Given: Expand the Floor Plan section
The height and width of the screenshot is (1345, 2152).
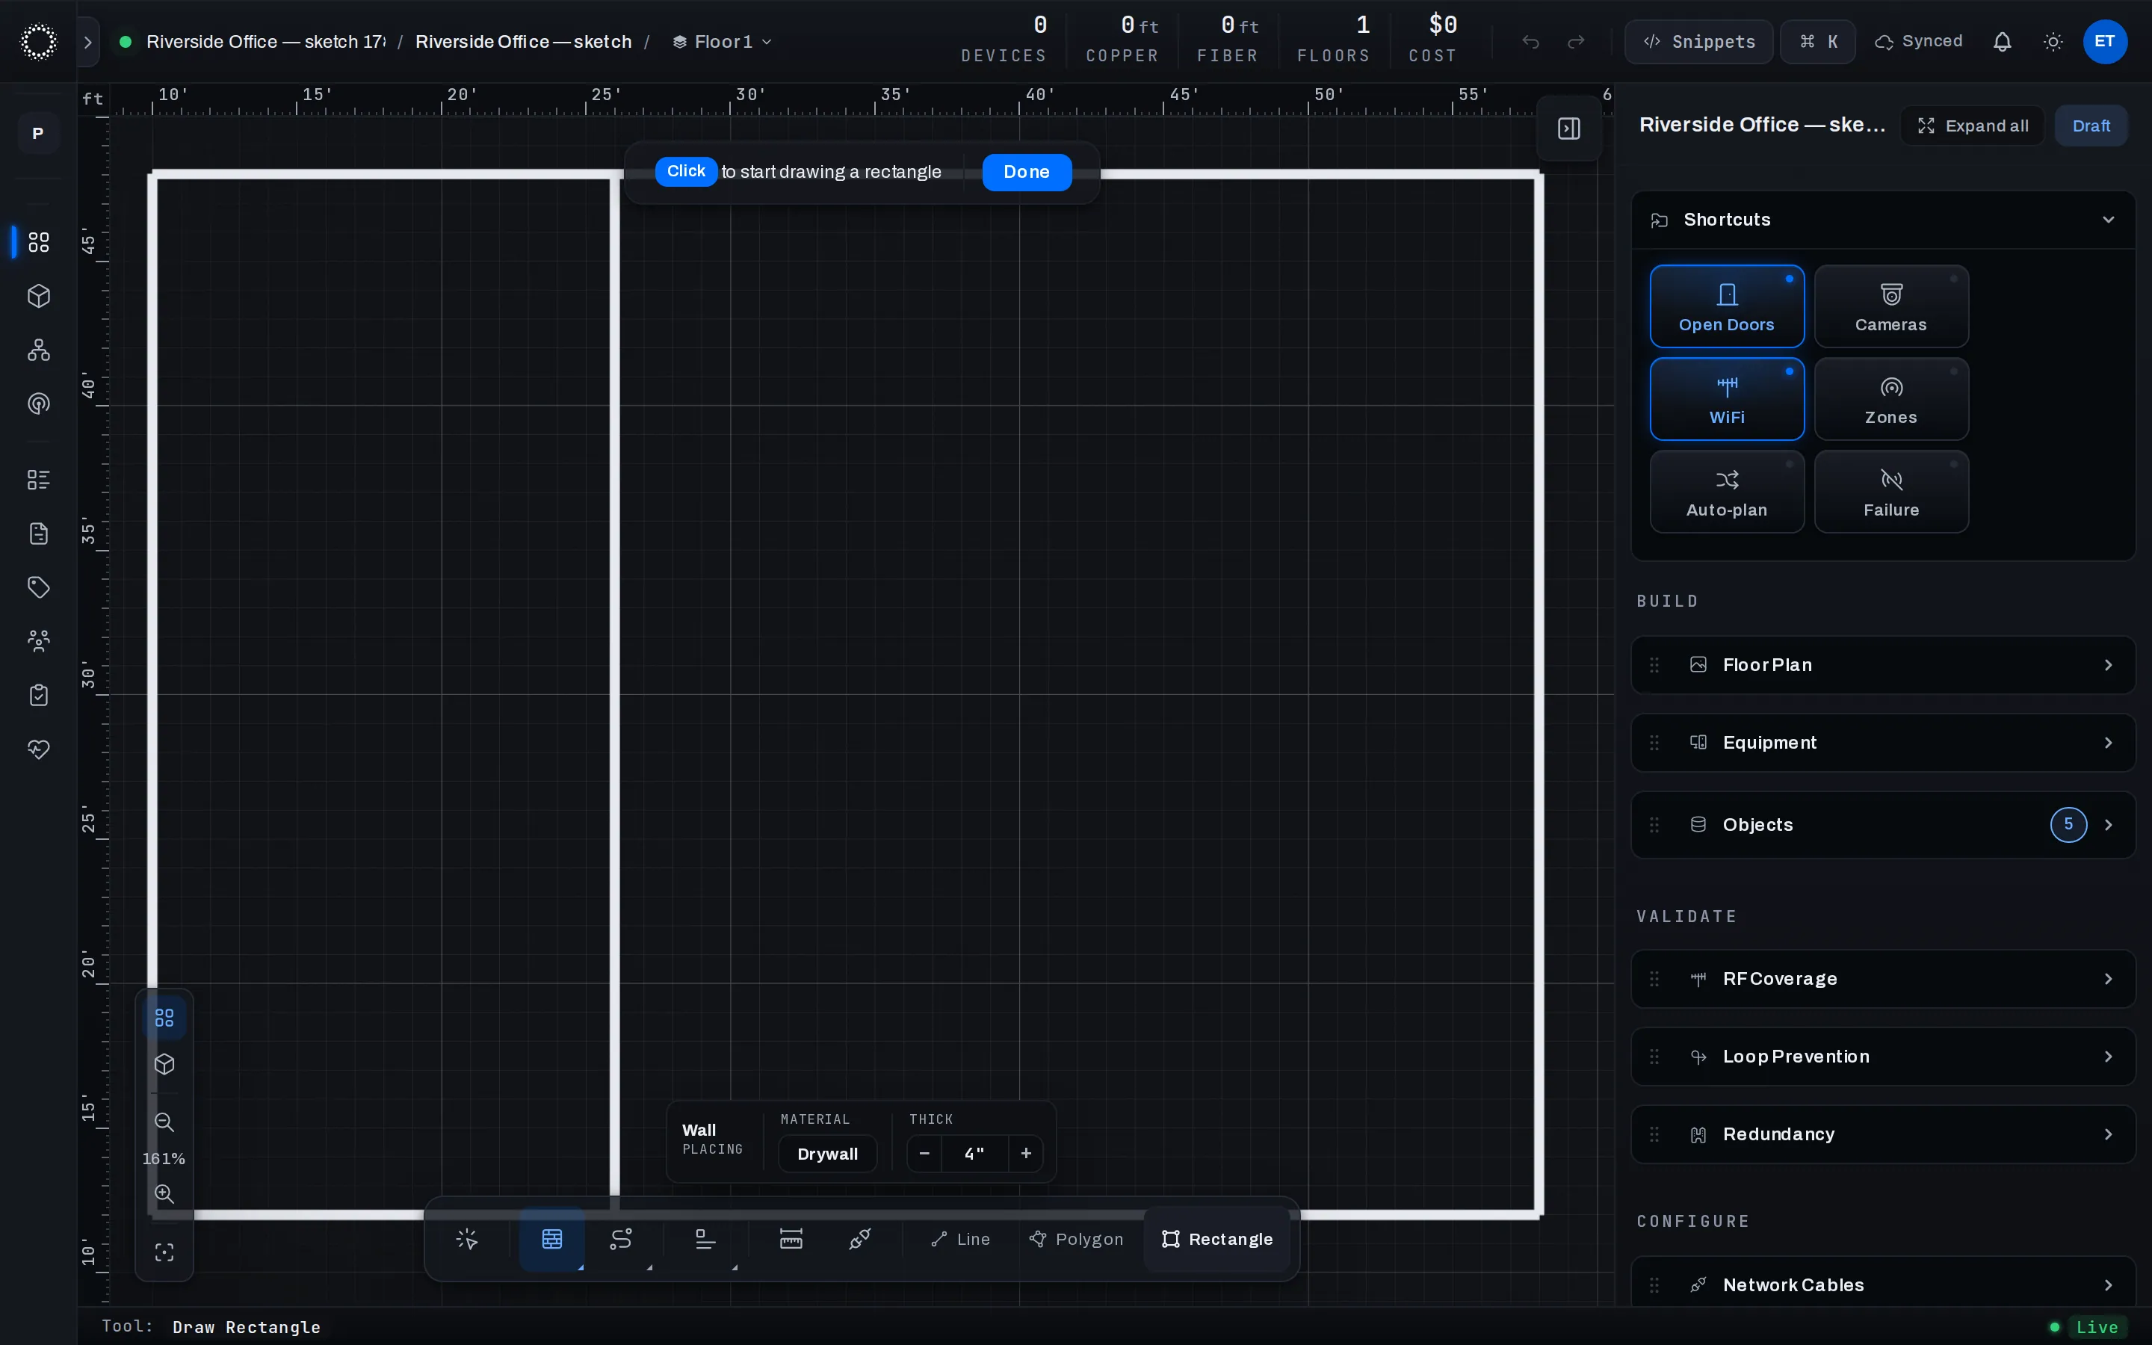Looking at the screenshot, I should [1884, 665].
